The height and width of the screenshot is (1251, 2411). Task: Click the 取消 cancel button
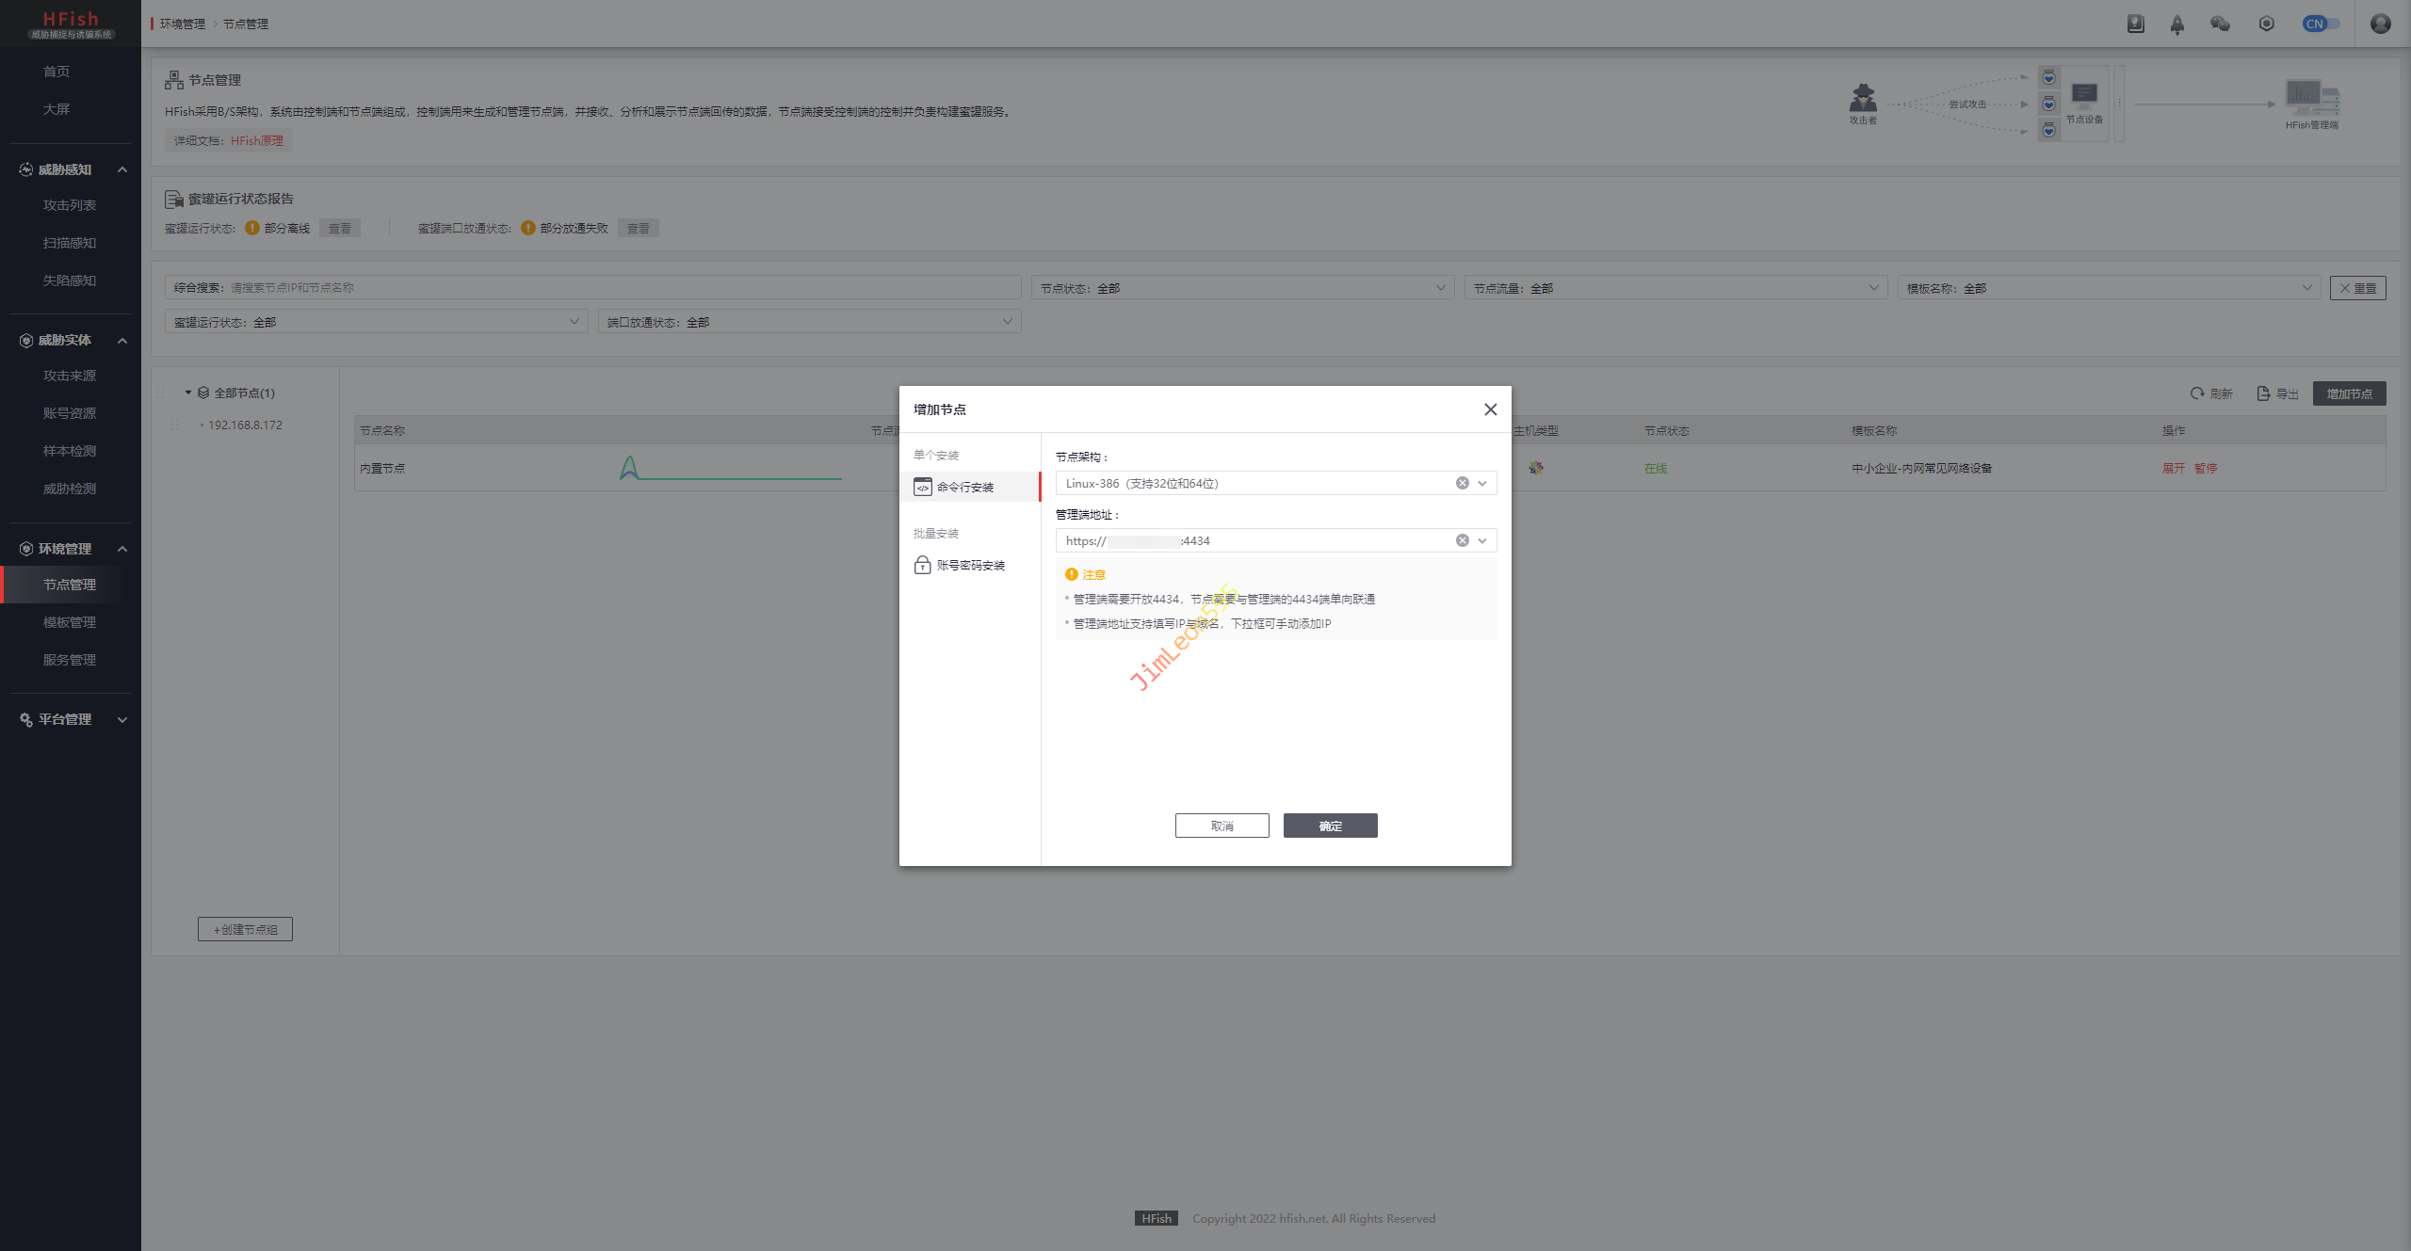pyautogui.click(x=1222, y=826)
